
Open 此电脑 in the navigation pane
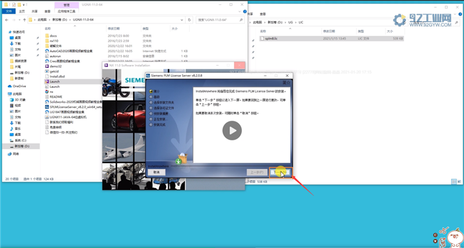[x=17, y=94]
